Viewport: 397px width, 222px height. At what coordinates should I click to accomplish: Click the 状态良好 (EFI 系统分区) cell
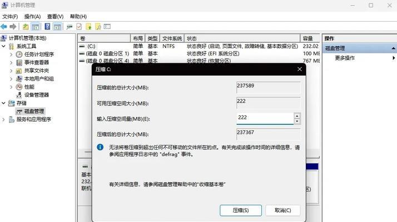coord(213,54)
